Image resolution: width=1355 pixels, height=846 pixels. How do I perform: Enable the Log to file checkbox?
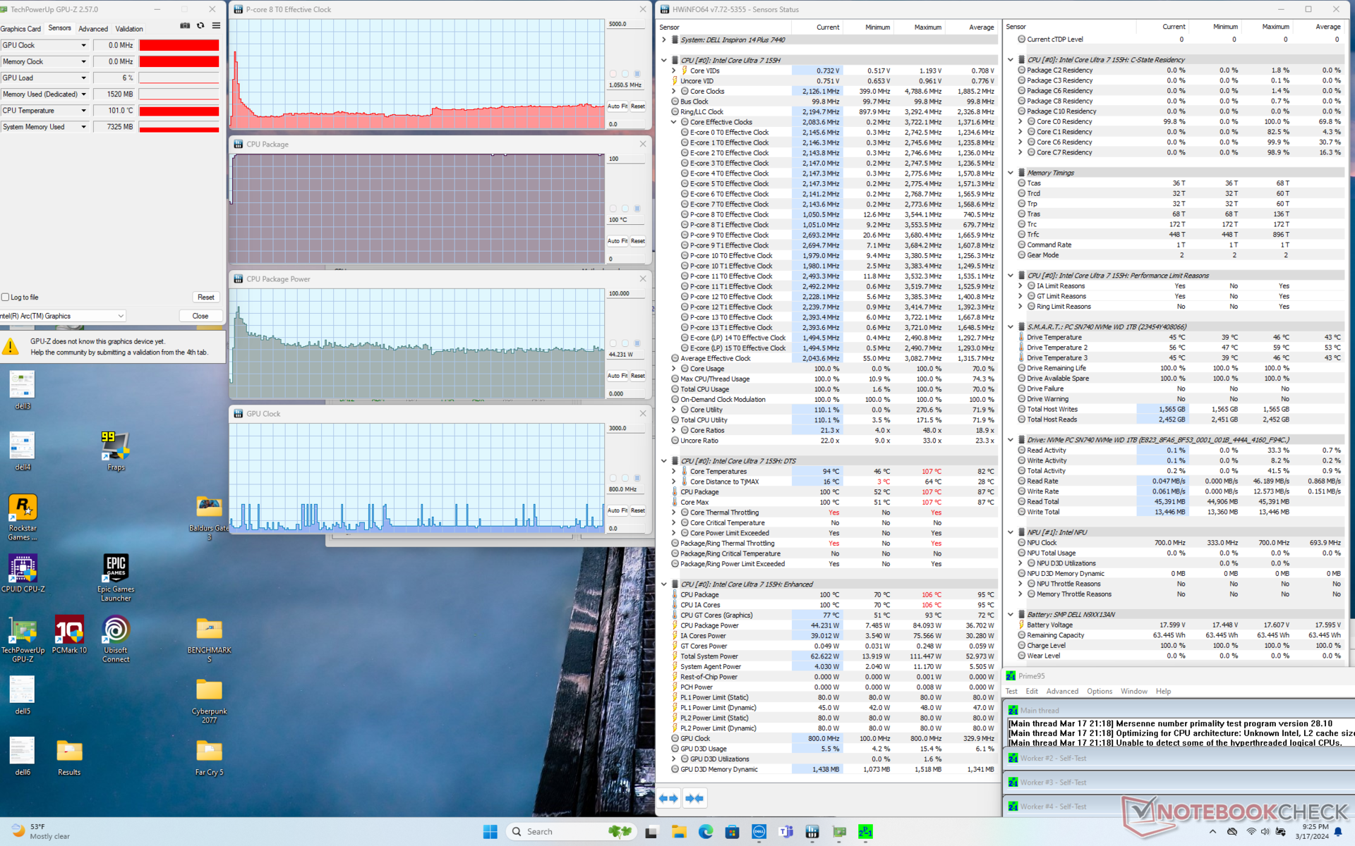point(6,298)
